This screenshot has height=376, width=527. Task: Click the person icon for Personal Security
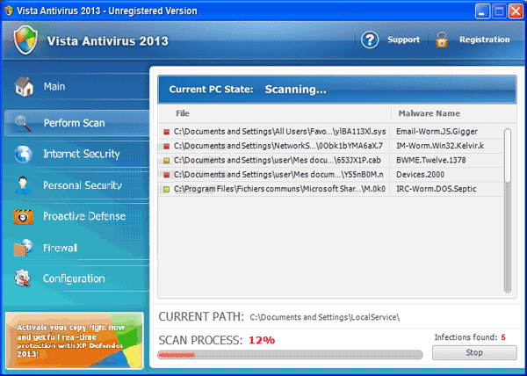23,185
